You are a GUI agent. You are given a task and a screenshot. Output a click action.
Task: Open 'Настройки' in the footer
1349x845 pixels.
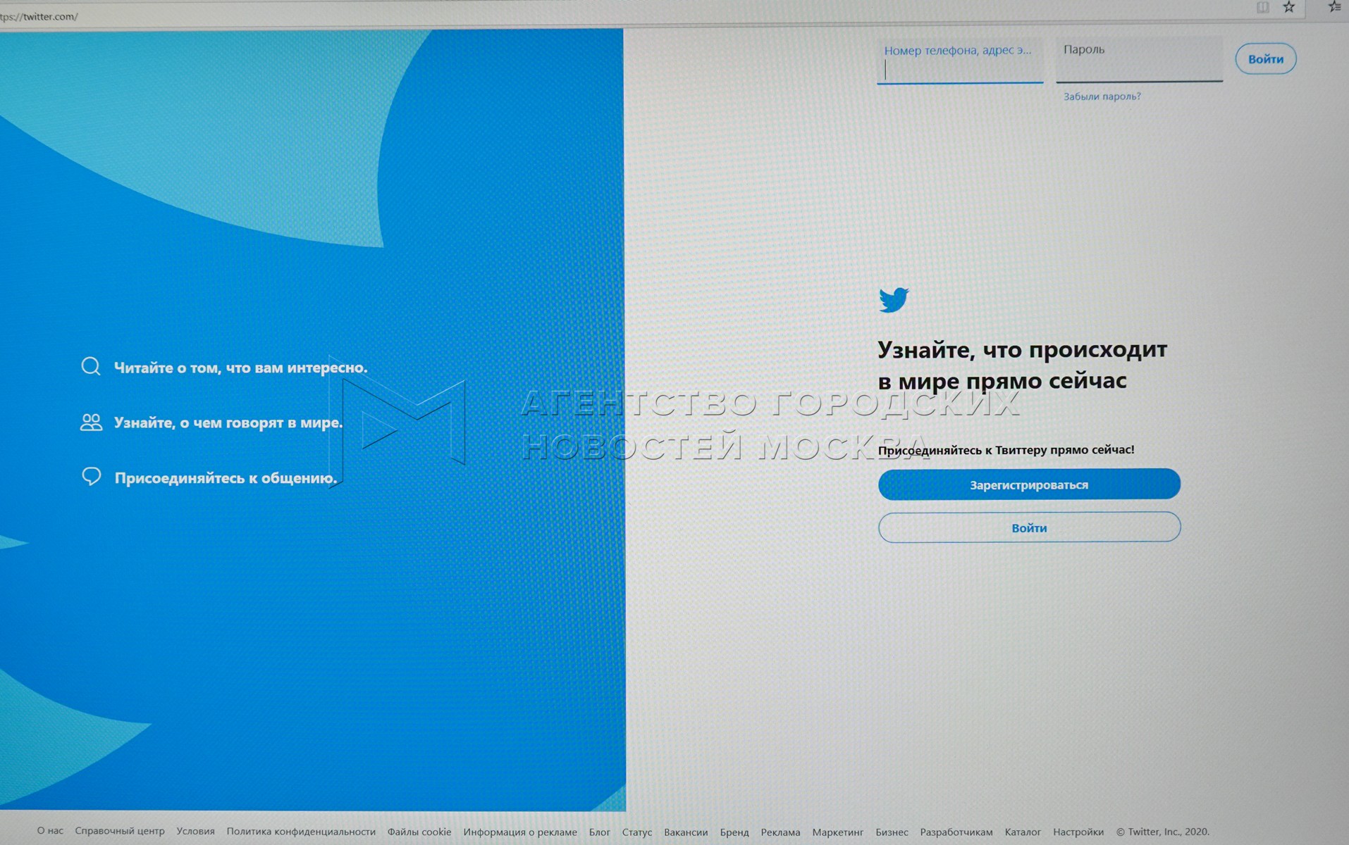coord(1078,832)
